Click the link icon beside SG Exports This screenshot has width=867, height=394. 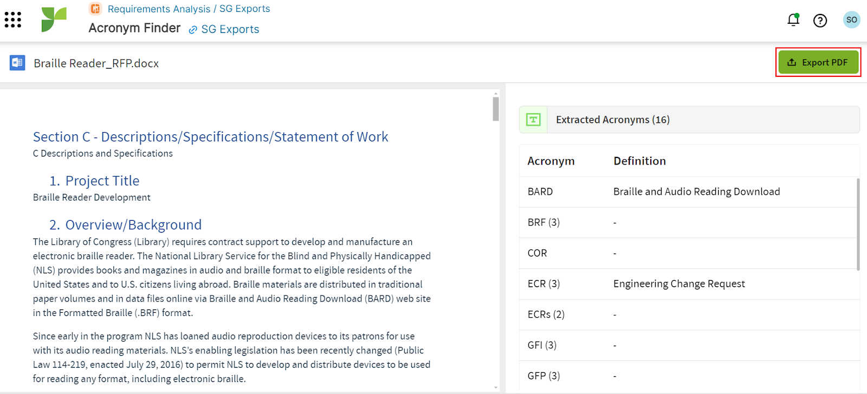(193, 30)
